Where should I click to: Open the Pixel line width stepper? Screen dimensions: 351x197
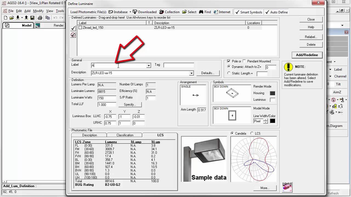click(265, 121)
